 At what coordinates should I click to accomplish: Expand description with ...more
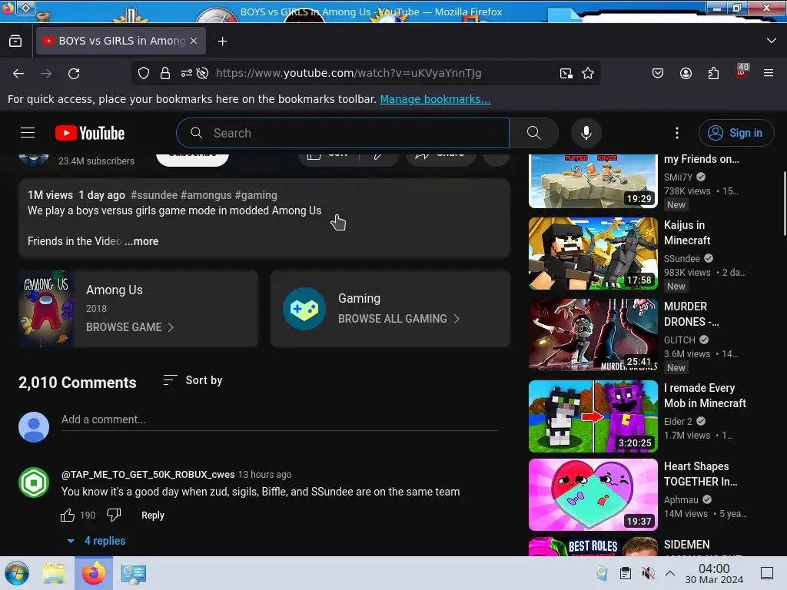(x=141, y=241)
